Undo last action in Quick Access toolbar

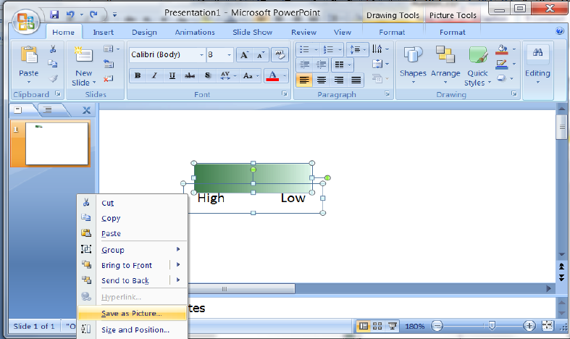click(70, 14)
